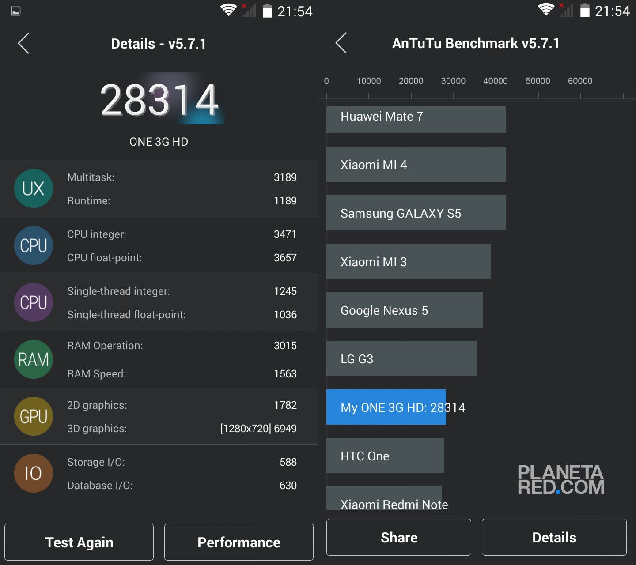
Task: Select the Huawei Mate 7 comparison bar
Action: click(x=416, y=119)
